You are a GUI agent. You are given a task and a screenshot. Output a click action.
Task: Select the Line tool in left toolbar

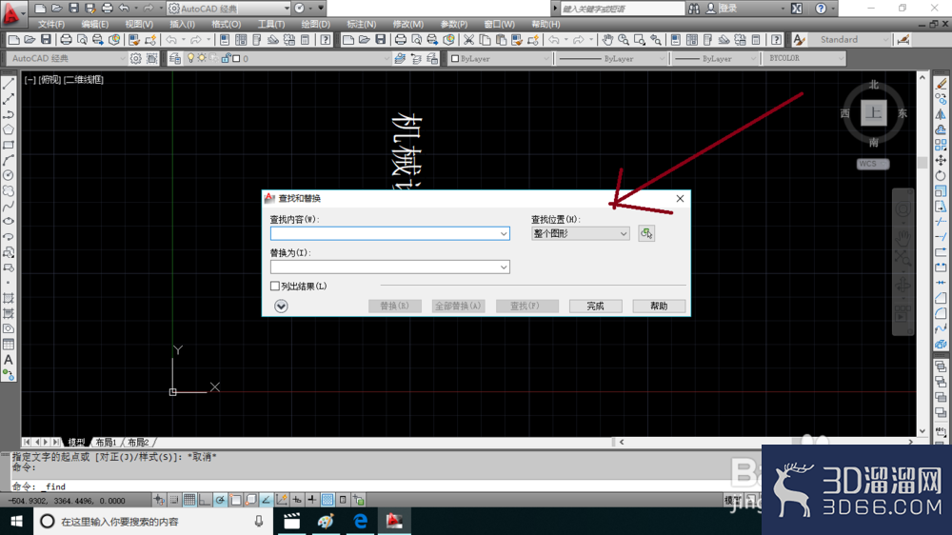point(9,84)
